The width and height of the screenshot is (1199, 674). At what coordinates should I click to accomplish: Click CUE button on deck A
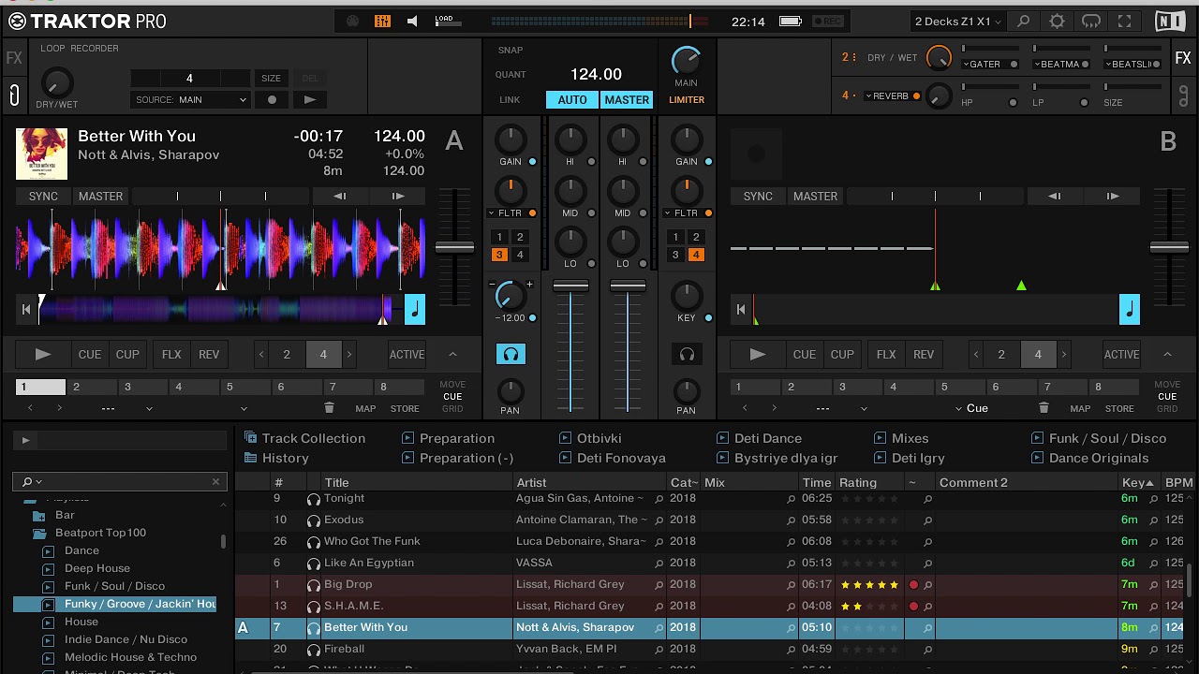click(x=90, y=355)
